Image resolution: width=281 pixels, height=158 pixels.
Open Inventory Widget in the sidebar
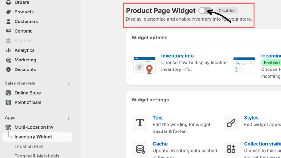(x=33, y=137)
